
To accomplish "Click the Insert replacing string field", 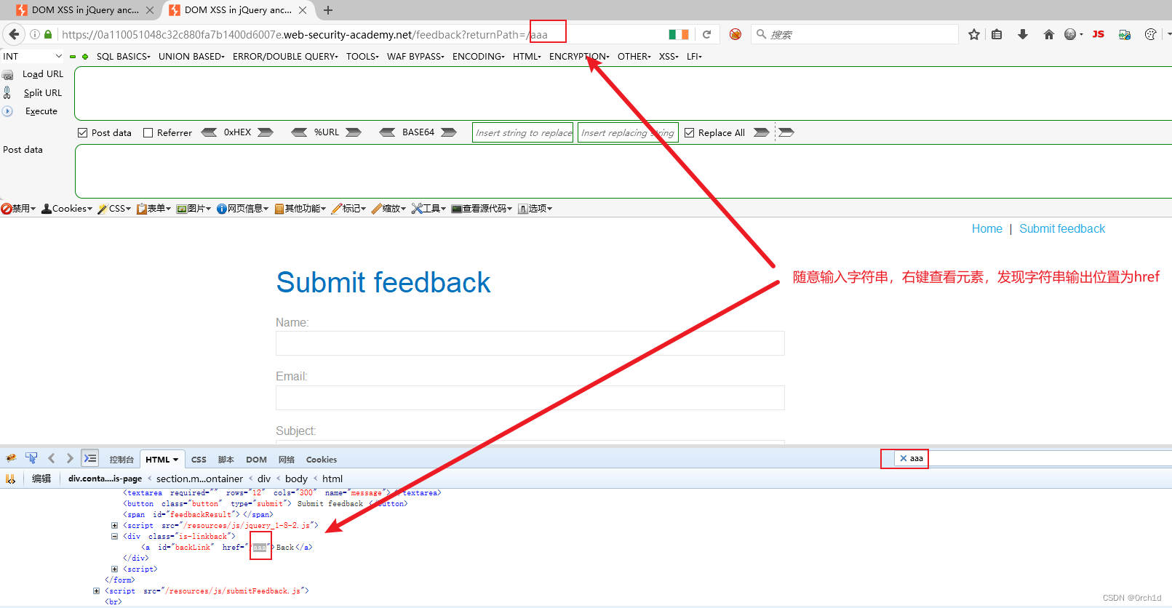I will [628, 132].
